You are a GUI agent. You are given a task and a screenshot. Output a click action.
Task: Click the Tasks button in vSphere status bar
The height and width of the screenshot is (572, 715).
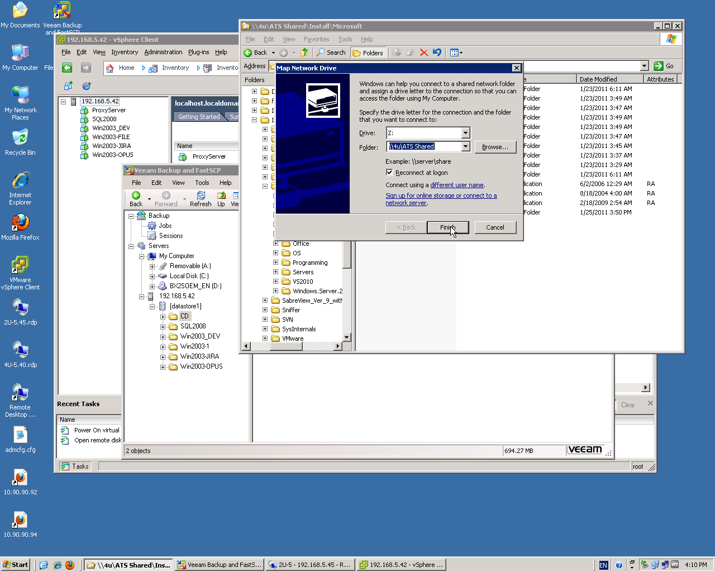pos(75,466)
